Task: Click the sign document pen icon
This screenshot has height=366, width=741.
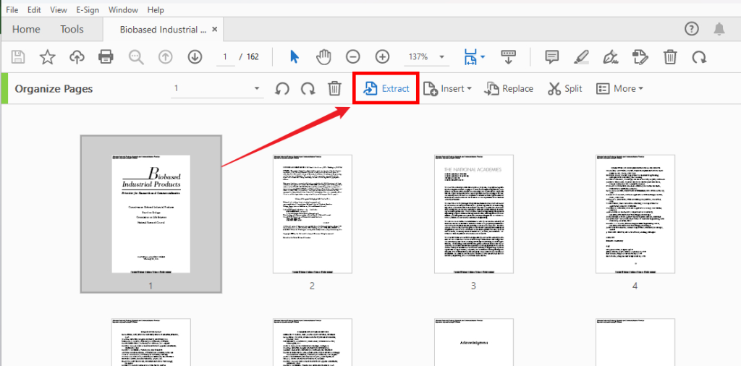Action: [611, 57]
